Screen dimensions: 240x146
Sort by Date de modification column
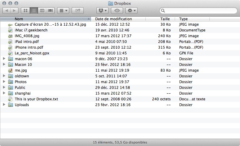pos(118,19)
